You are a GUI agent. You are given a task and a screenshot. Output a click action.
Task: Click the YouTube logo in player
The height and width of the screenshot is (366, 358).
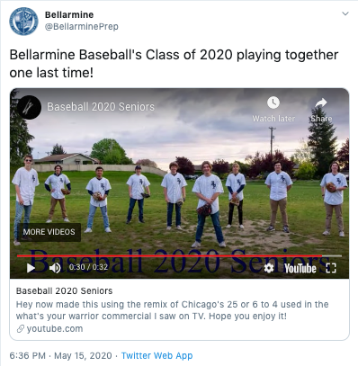(x=300, y=268)
